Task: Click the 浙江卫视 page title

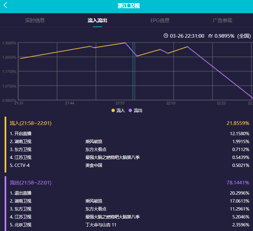Action: coord(129,6)
